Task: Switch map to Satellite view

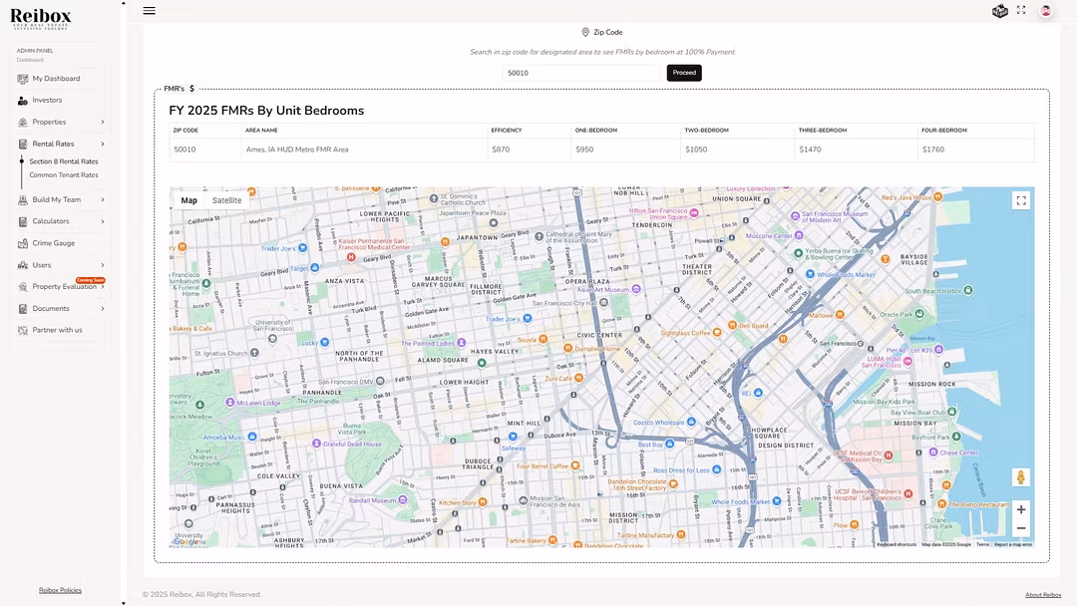Action: coord(226,200)
